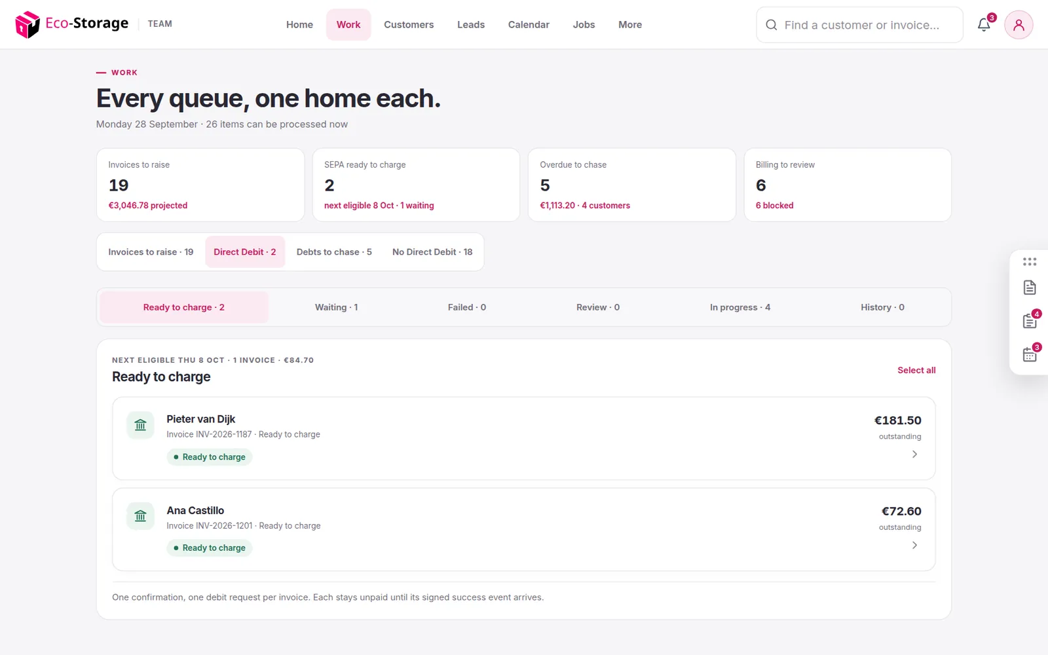
Task: Expand Ana Castillo invoice chevron
Action: tap(915, 545)
